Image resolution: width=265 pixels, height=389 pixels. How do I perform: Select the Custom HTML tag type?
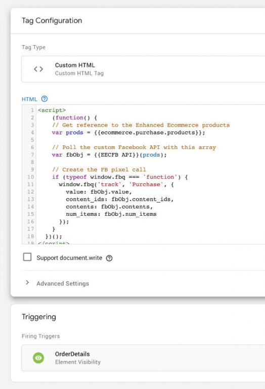pos(143,69)
